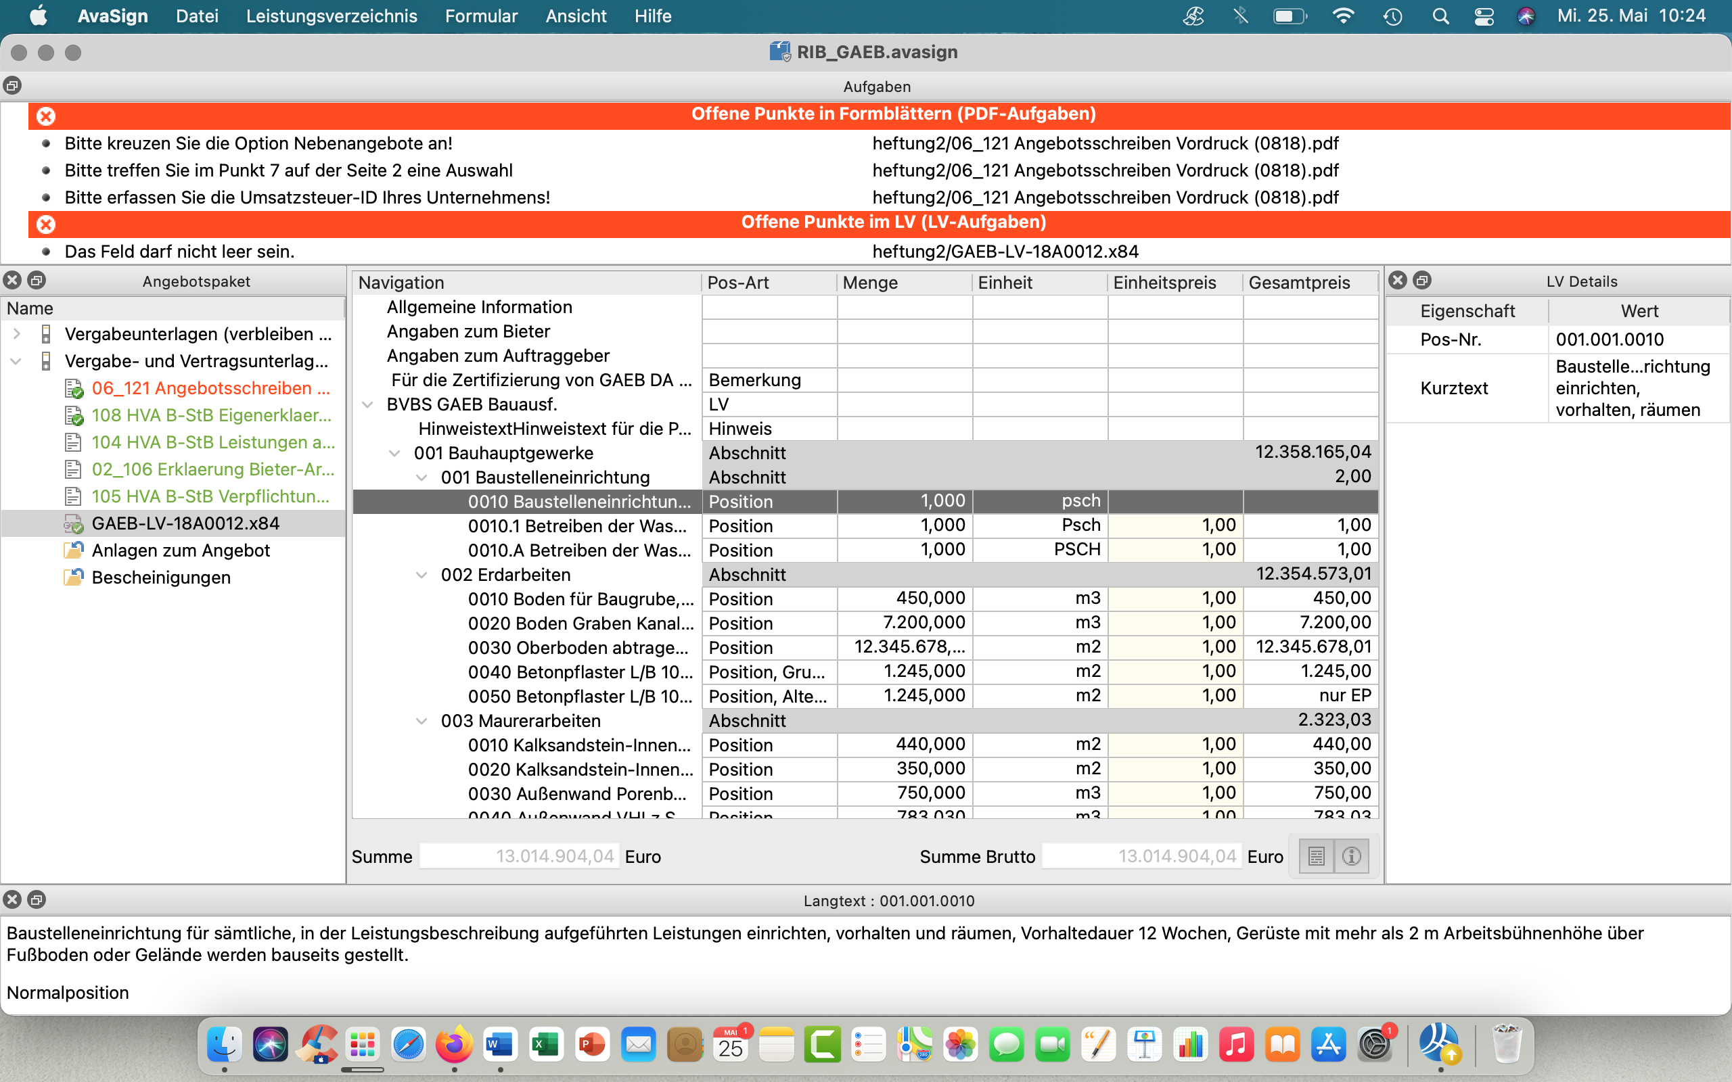Click the list view icon next to Summe Brutto
The image size is (1732, 1082).
pos(1316,856)
